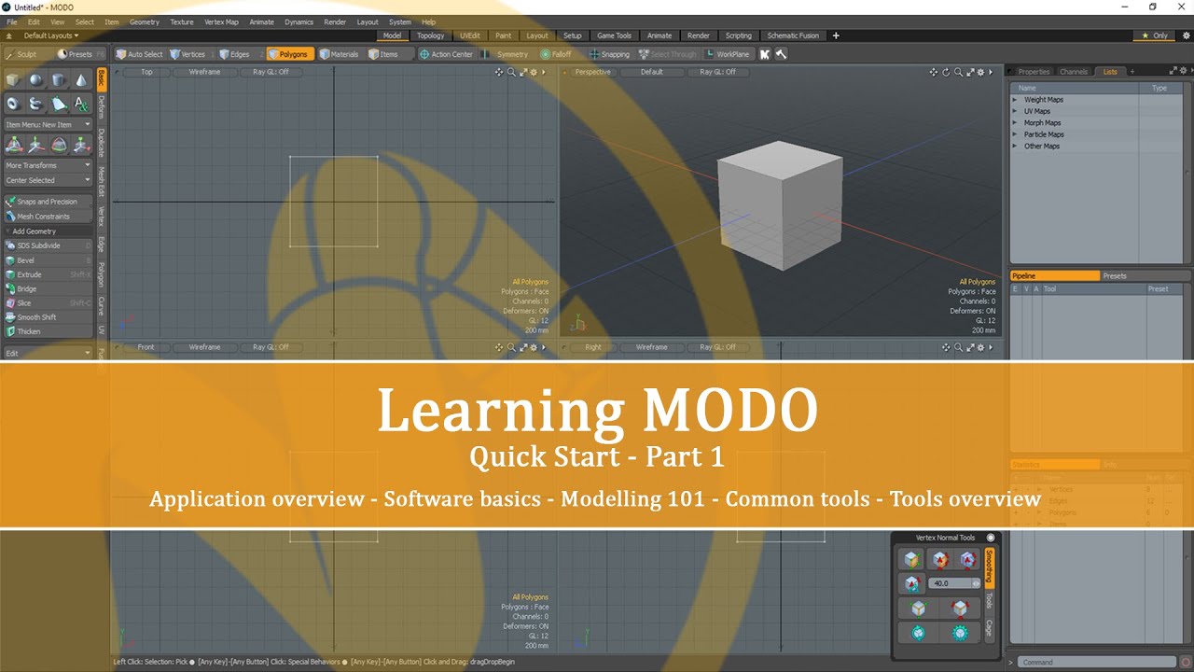Click the 40.0 smoothing angle field

(x=955, y=583)
